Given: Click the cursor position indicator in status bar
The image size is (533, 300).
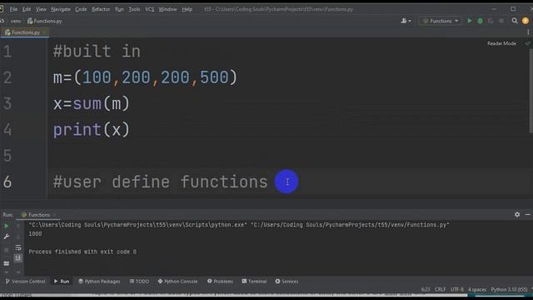Looking at the screenshot, I should tap(426, 289).
